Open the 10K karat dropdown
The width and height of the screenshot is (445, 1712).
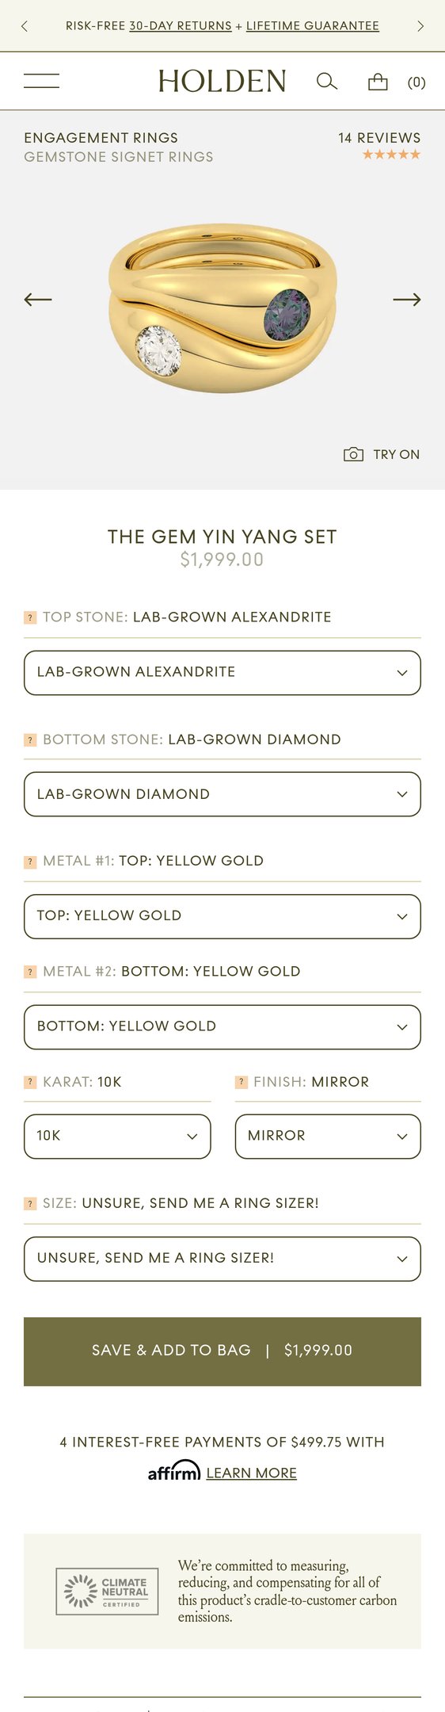(x=117, y=1137)
